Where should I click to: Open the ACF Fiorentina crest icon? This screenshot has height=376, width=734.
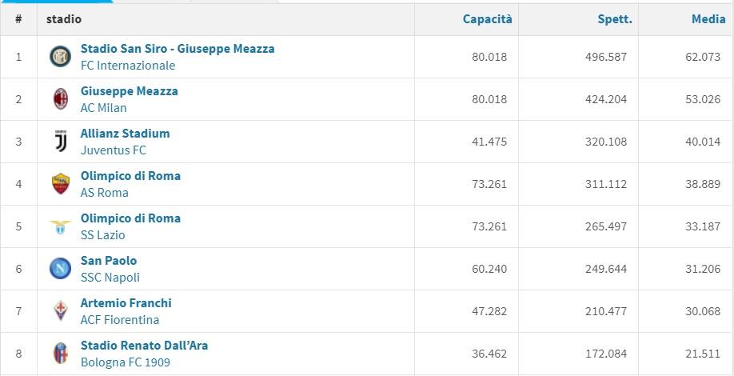click(x=61, y=311)
